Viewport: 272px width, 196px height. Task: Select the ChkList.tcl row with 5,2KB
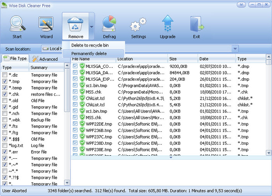pyautogui.click(x=168, y=98)
